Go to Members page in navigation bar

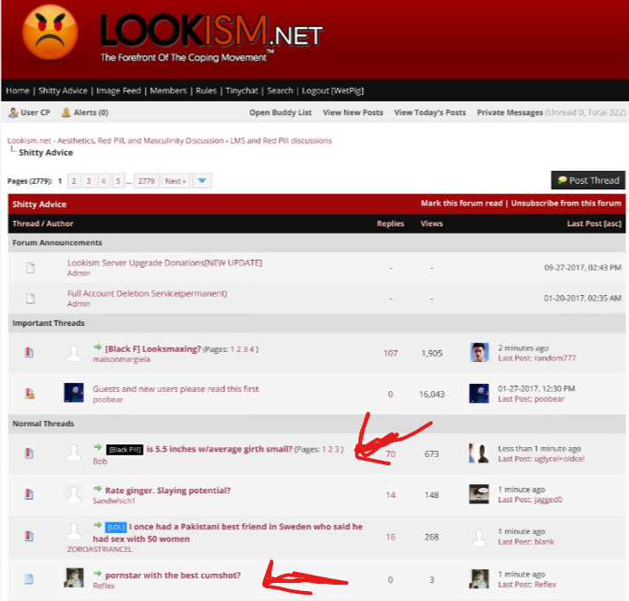168,91
